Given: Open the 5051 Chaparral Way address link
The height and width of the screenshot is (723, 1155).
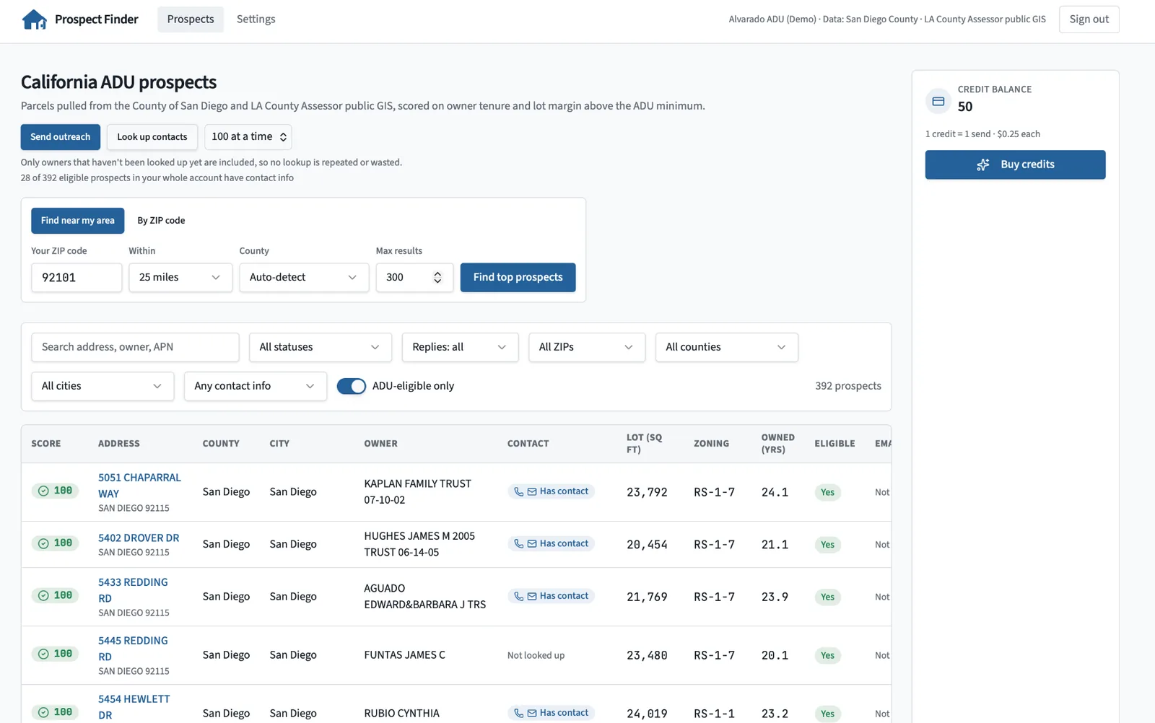Looking at the screenshot, I should click(139, 486).
